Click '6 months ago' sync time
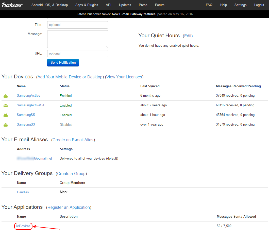269x240 pixels. click(150, 96)
